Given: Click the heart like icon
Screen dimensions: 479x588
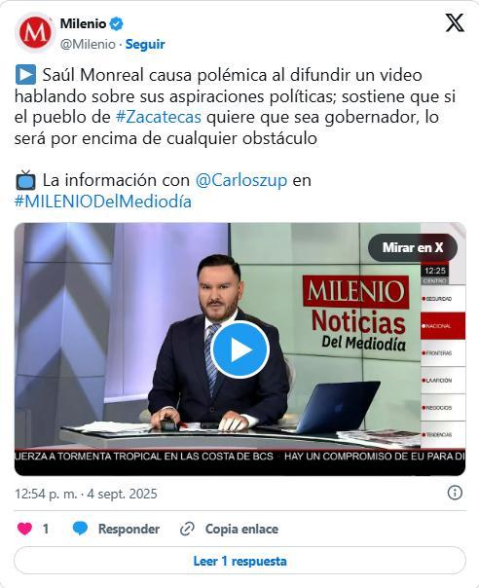Looking at the screenshot, I should click(24, 529).
